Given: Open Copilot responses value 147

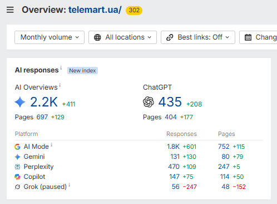Looking at the screenshot, I should [174, 177].
